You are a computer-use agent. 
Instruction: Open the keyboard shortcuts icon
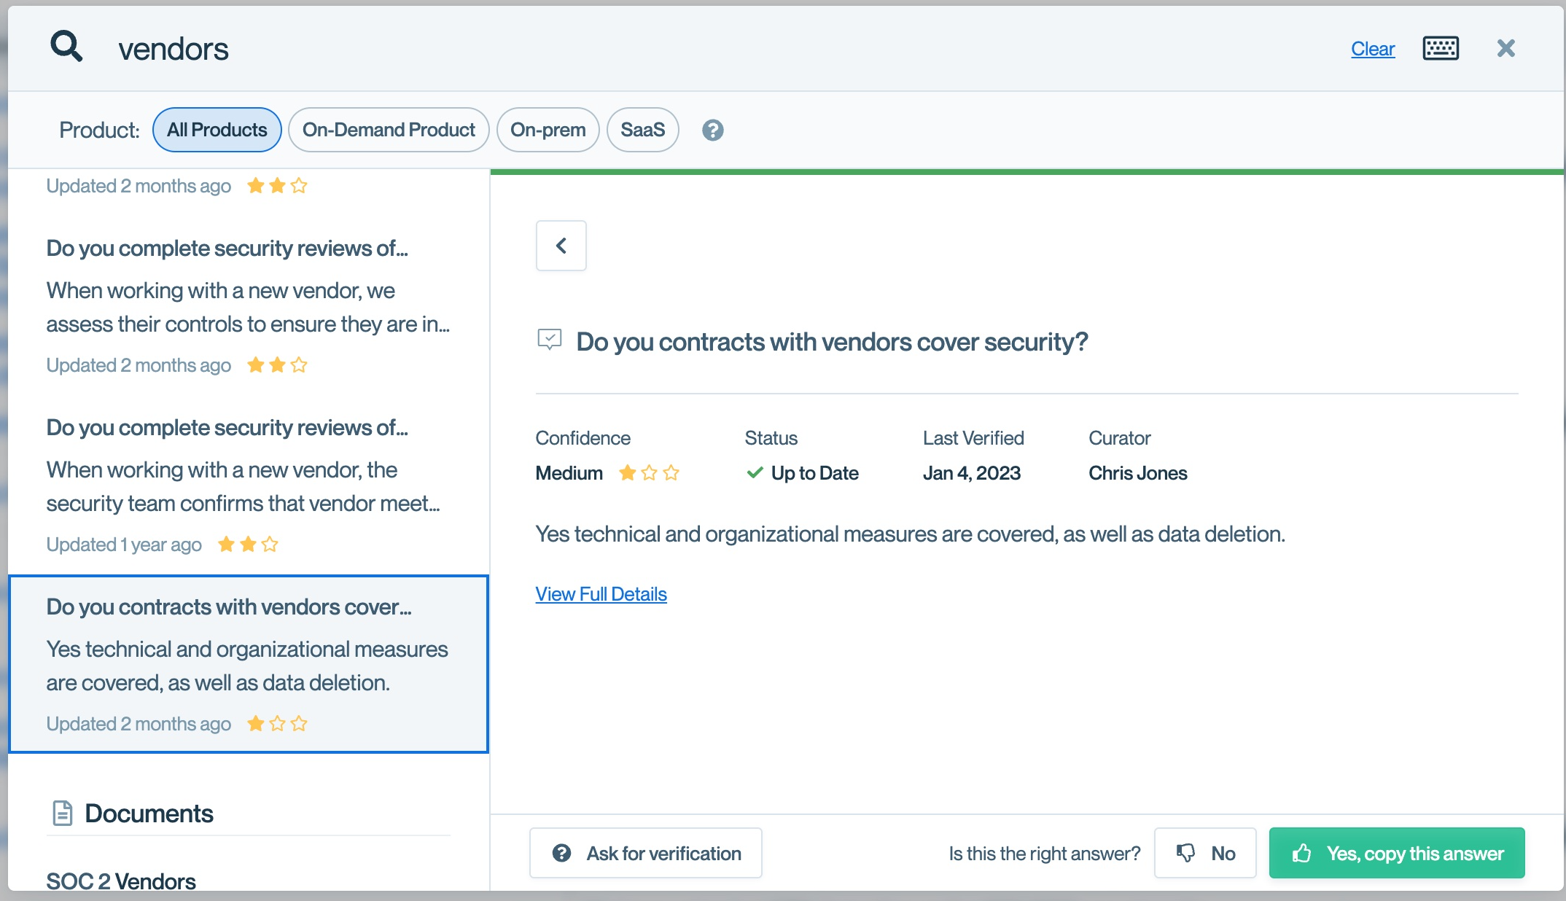pyautogui.click(x=1441, y=49)
